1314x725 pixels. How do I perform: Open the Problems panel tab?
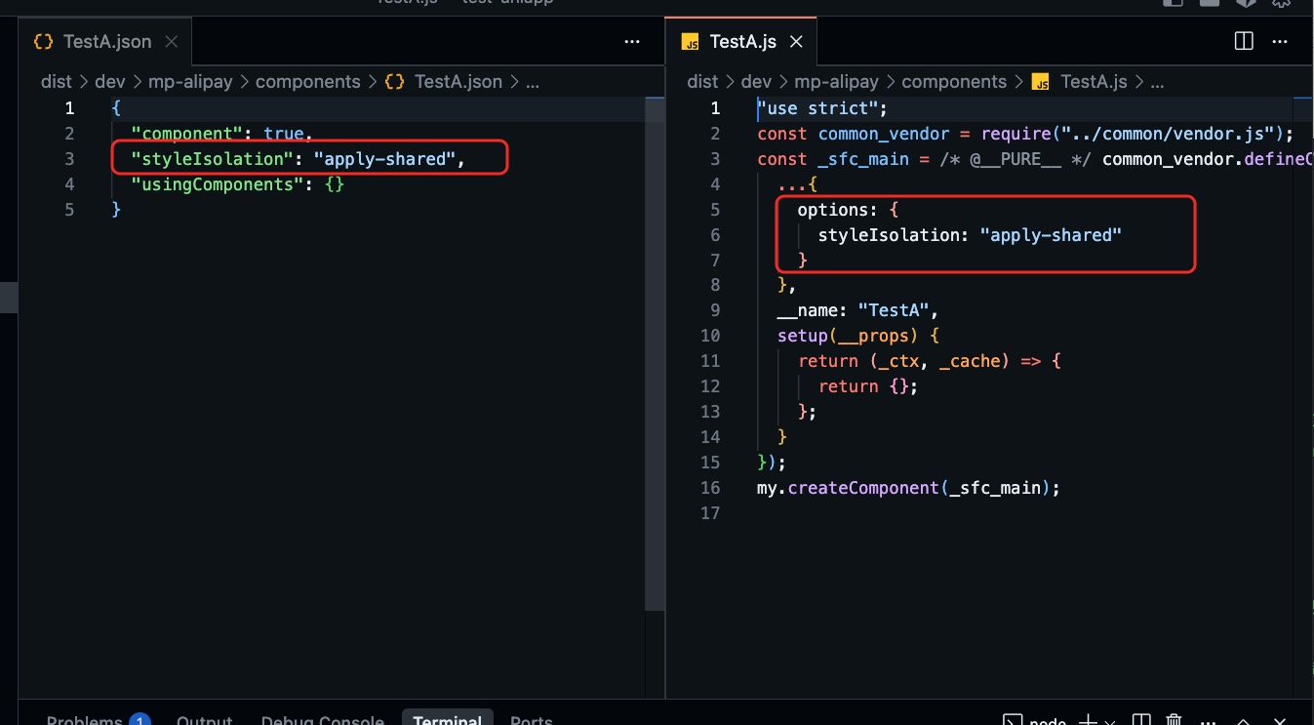(84, 721)
